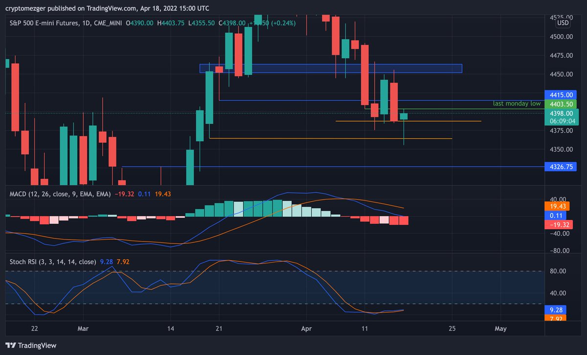Click the blue 9.28 value in Stoch RSI legend

[107, 262]
